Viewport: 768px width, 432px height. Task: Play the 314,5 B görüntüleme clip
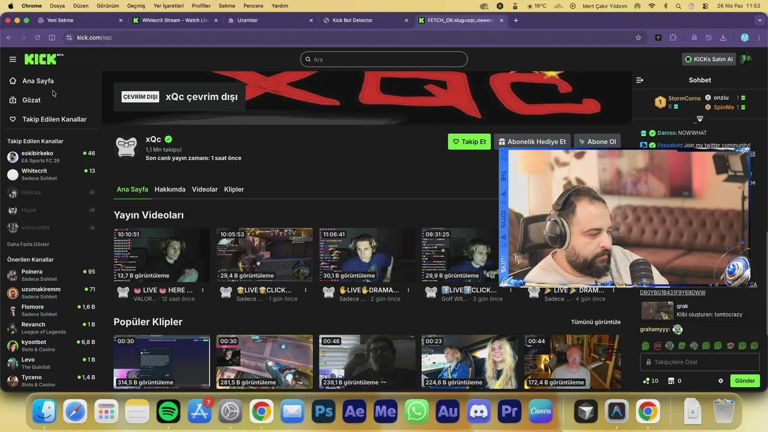pyautogui.click(x=161, y=362)
